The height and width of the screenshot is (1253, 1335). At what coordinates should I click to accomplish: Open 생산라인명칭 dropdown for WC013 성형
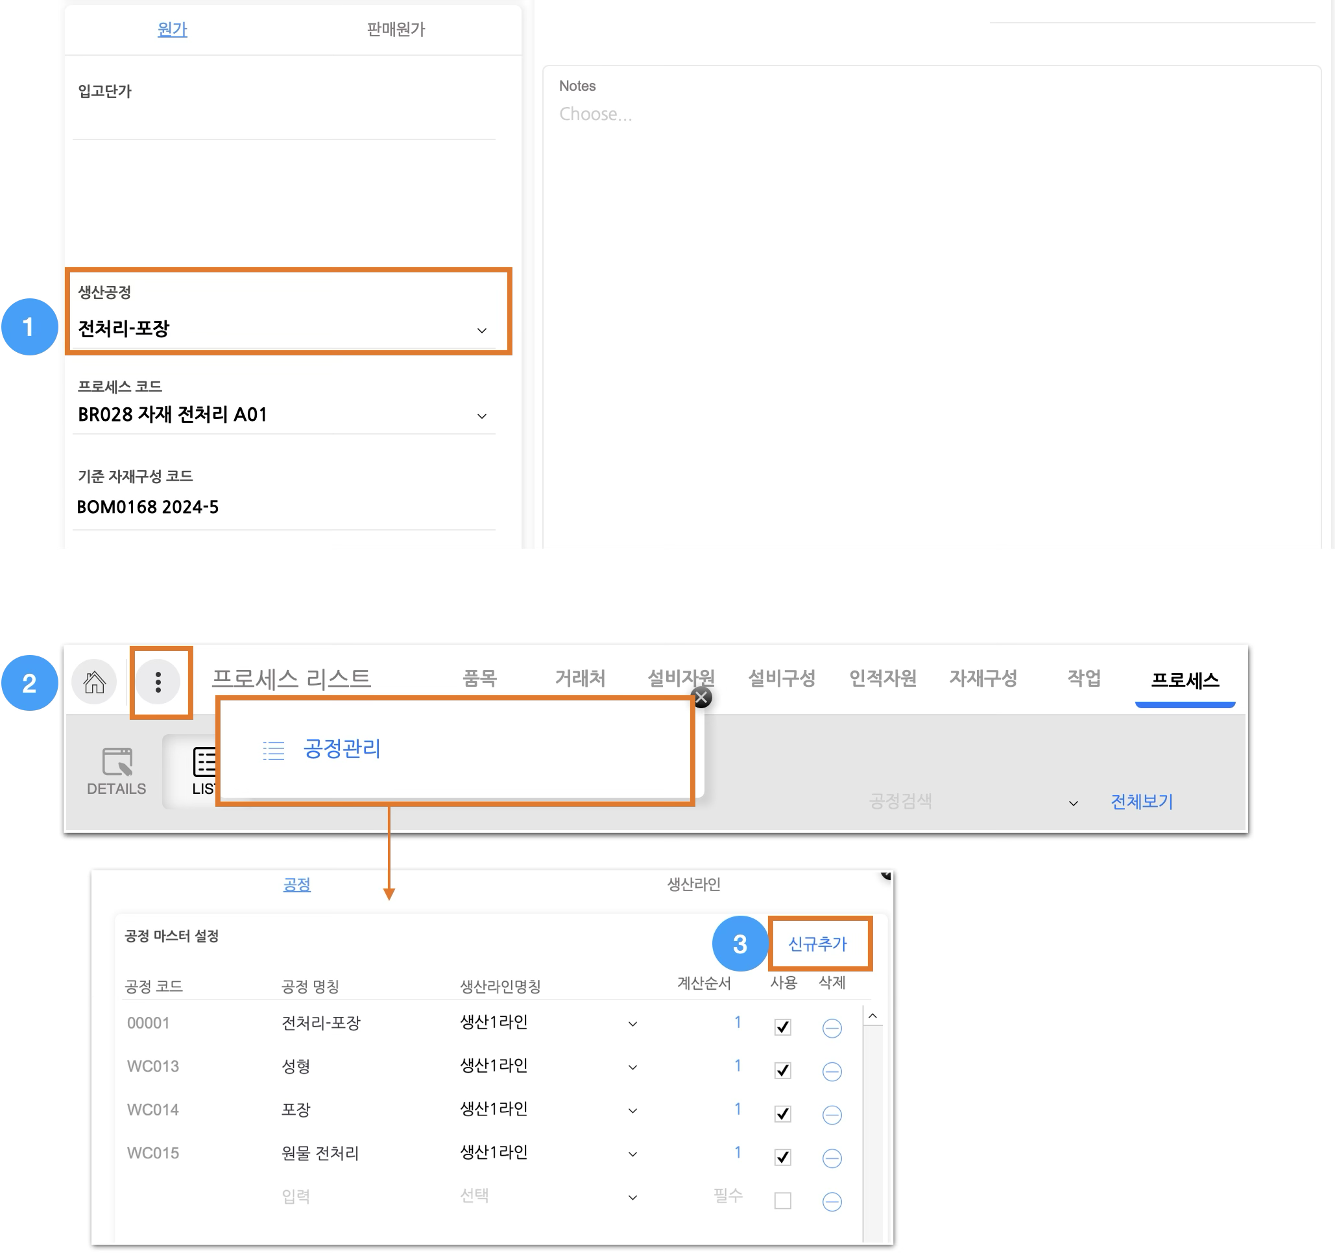point(632,1068)
